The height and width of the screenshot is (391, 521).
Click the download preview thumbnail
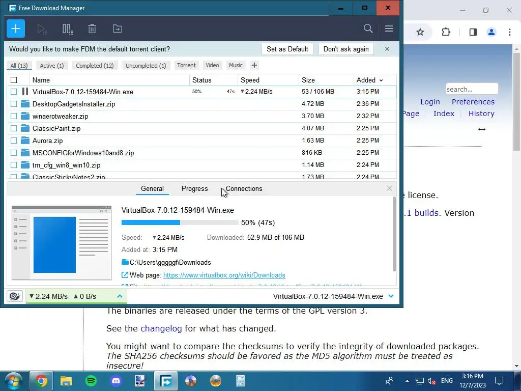[x=62, y=243]
